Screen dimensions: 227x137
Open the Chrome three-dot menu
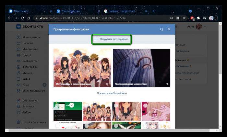click(x=218, y=18)
